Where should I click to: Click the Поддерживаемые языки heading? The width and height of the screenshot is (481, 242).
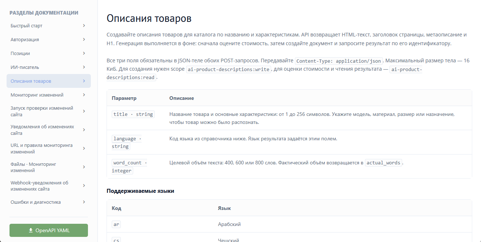pyautogui.click(x=140, y=191)
